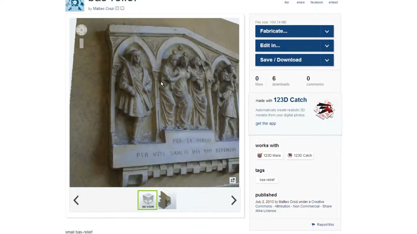Viewport: 417px width, 234px height.
Task: Expand the Fabricate dropdown
Action: (x=295, y=31)
